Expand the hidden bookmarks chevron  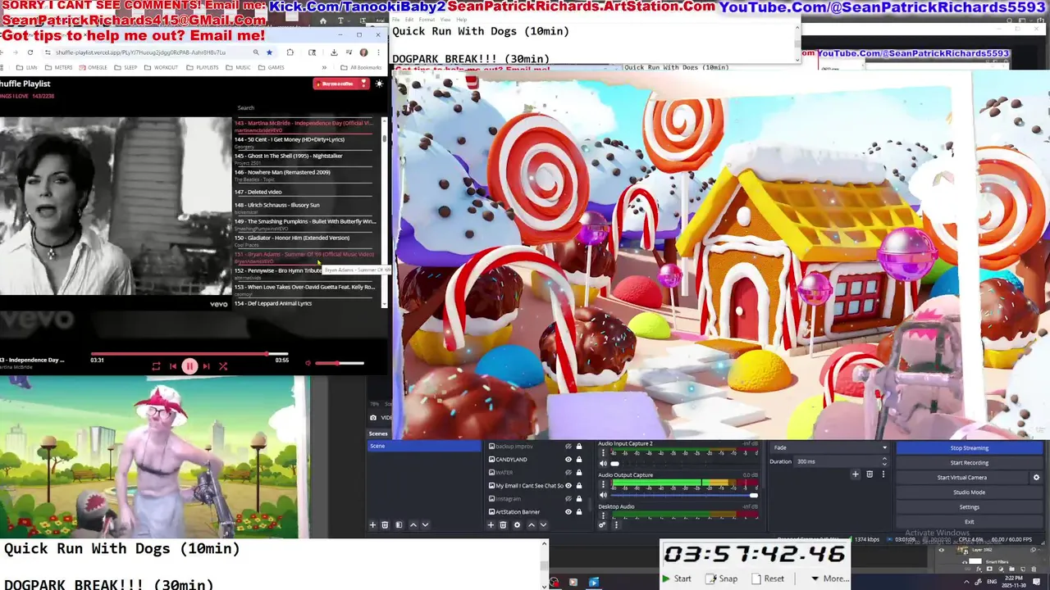click(x=324, y=67)
